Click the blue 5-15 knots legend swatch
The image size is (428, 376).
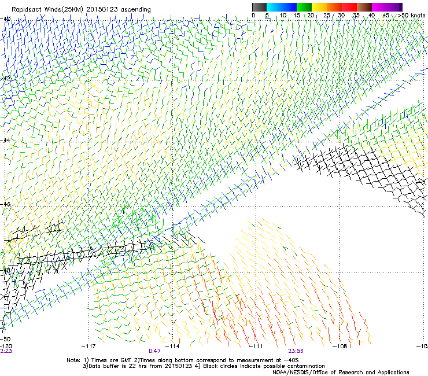(x=282, y=7)
